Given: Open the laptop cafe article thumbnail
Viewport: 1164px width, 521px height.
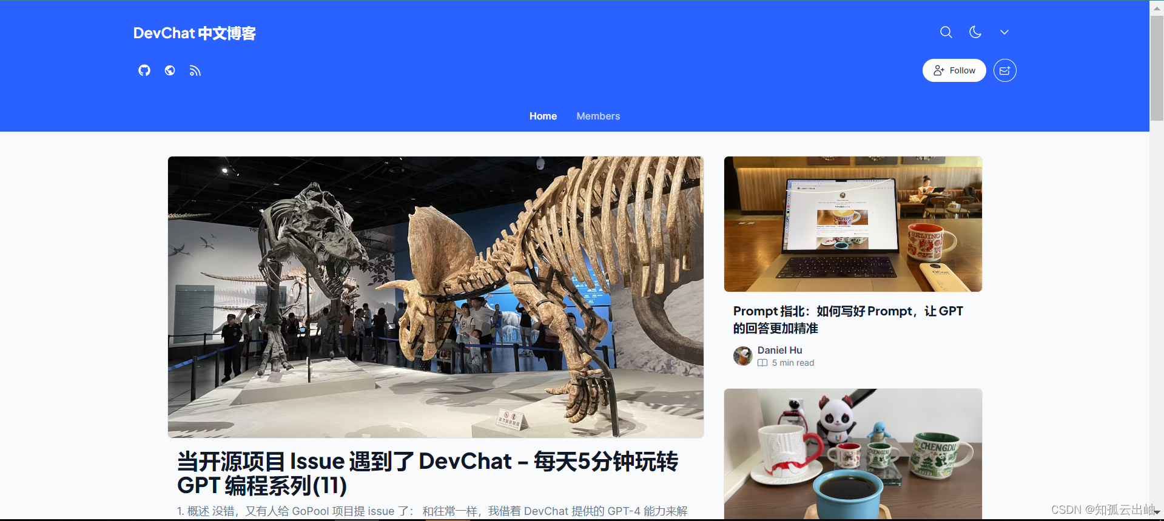Looking at the screenshot, I should (x=853, y=224).
